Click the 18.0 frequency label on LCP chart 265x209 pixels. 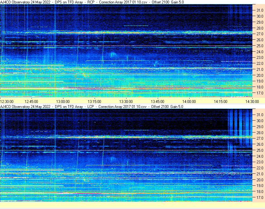click(260, 191)
